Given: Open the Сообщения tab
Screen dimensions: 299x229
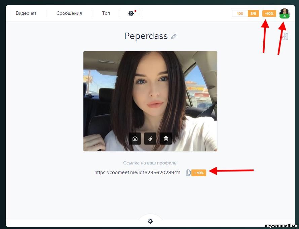Looking at the screenshot, I should (69, 13).
